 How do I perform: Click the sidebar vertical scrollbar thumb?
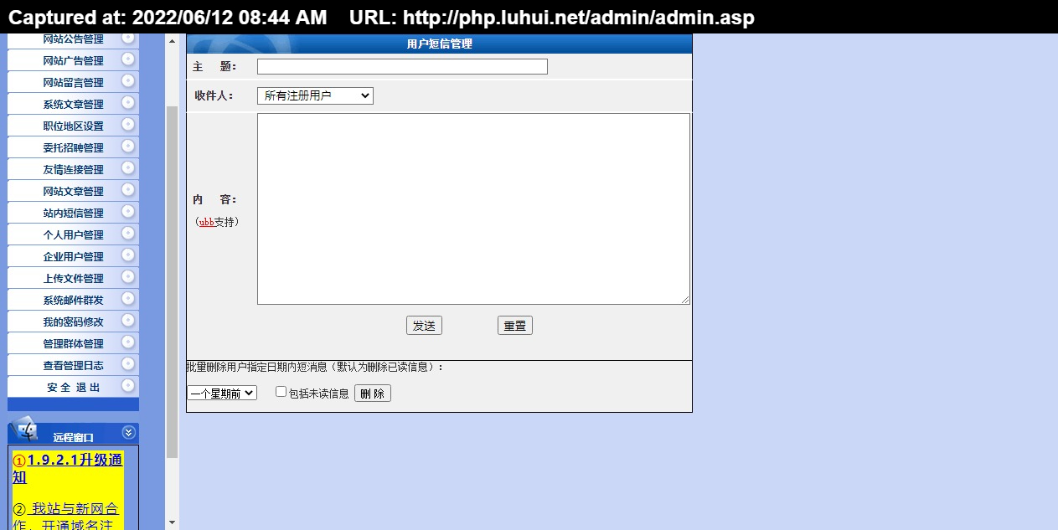[x=173, y=281]
